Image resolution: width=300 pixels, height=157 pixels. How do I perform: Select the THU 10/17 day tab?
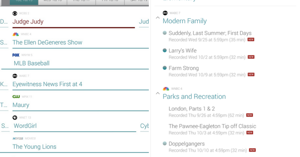pyautogui.click(x=81, y=1)
